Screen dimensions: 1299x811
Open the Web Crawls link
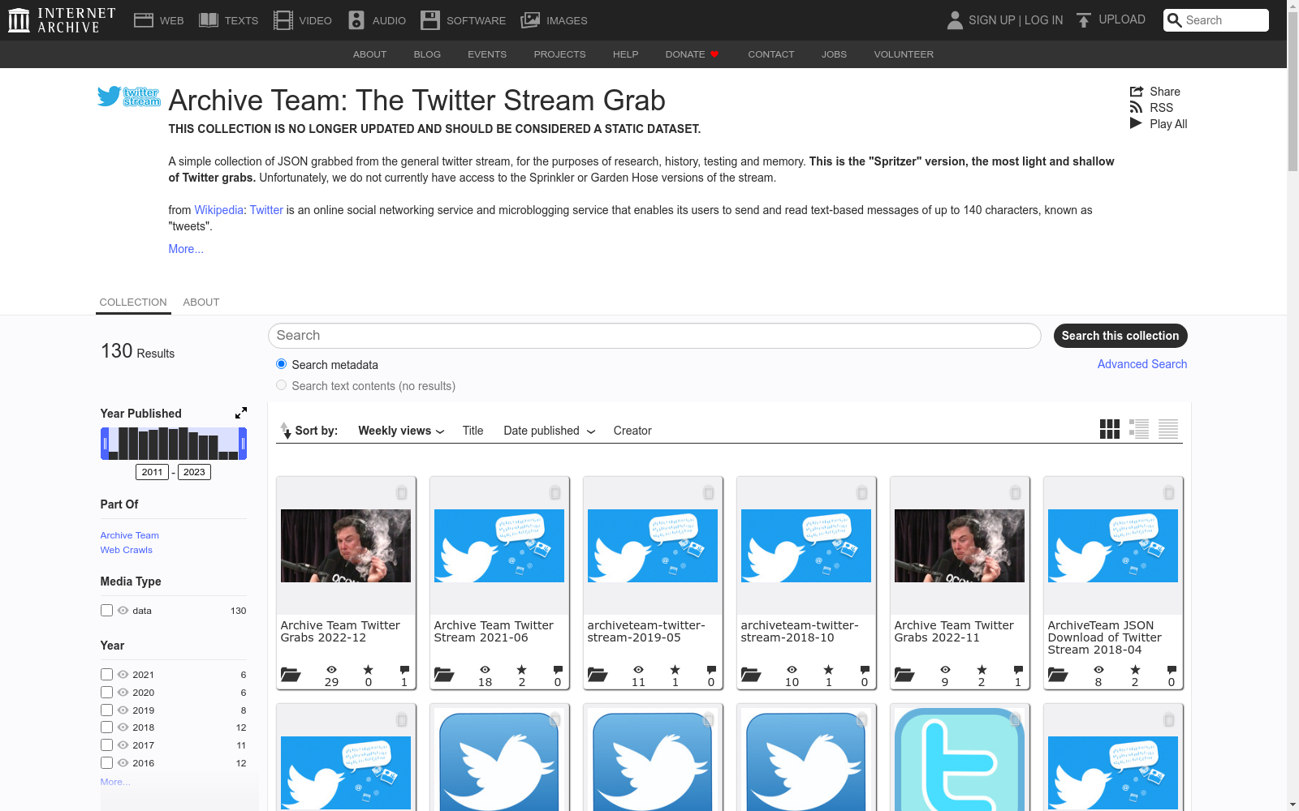126,550
